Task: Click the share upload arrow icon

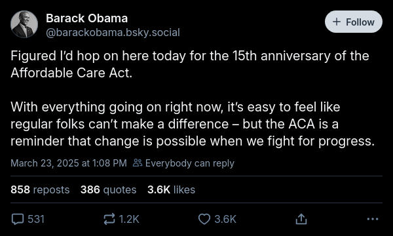Action: pos(301,219)
